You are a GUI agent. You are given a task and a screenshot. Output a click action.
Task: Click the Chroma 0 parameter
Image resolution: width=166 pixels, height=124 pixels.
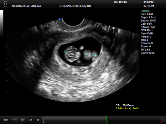(x=147, y=43)
